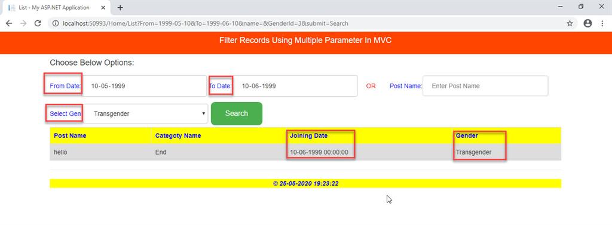Reload the page with refresh icon
This screenshot has width=612, height=225.
[x=38, y=23]
